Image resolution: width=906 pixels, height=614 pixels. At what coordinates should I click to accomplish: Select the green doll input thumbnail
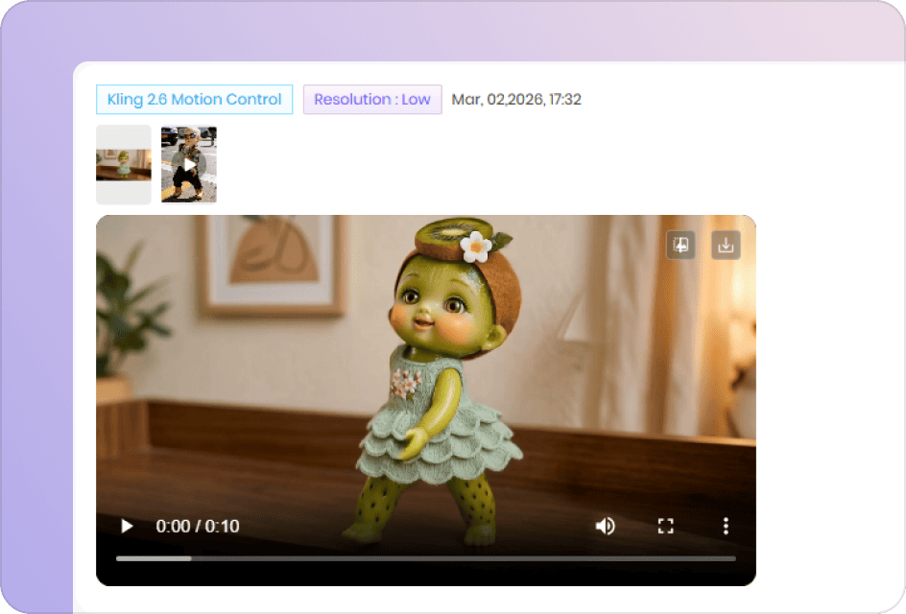(x=123, y=163)
